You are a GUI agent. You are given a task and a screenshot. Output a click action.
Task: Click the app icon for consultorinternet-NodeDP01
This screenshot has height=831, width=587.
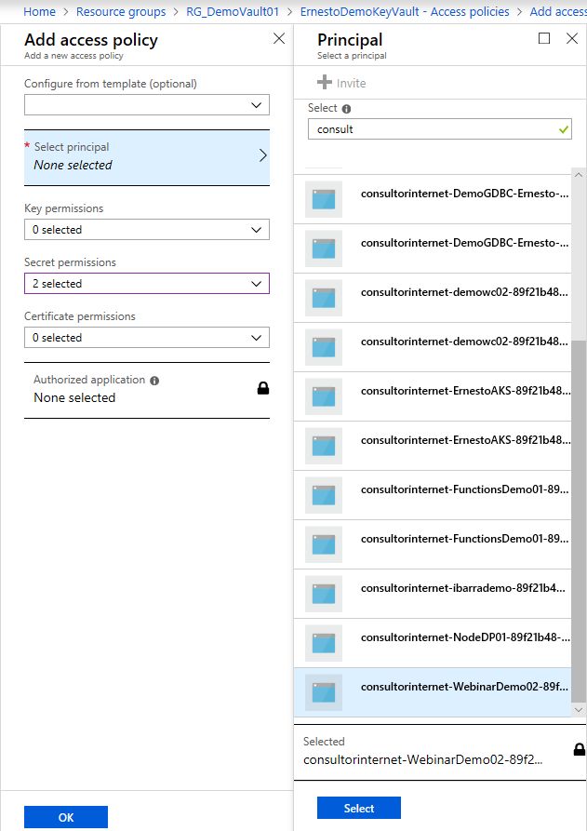324,643
